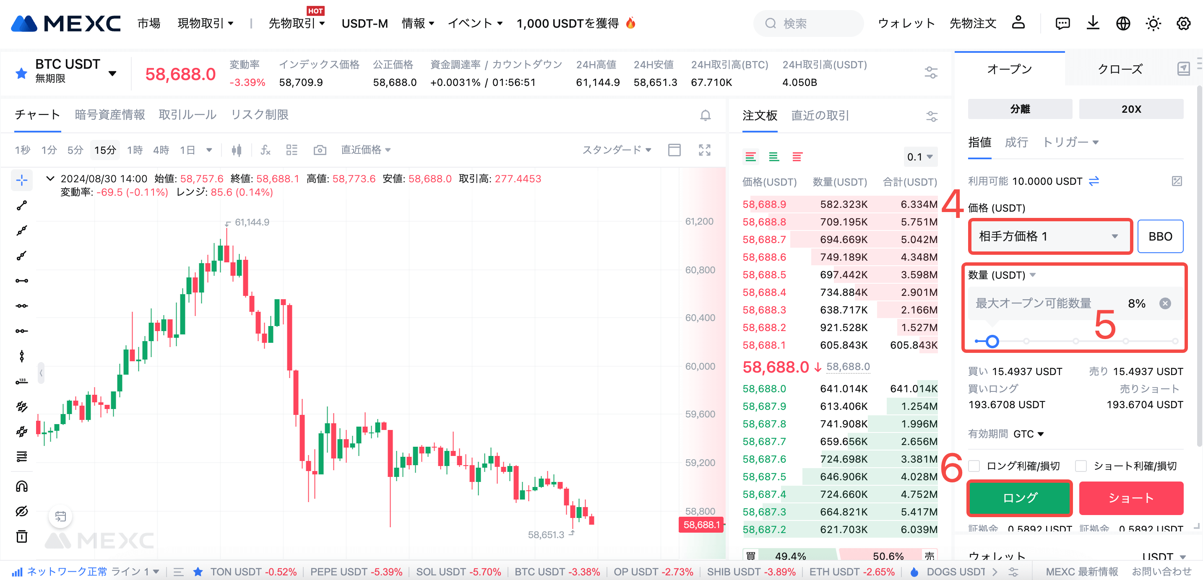Show asks only order book view
The height and width of the screenshot is (580, 1203).
tap(797, 157)
